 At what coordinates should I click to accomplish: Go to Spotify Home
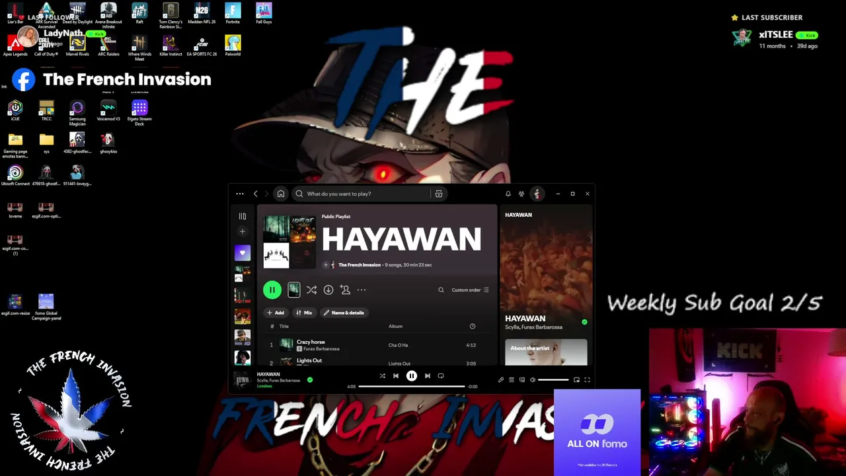[x=281, y=194]
